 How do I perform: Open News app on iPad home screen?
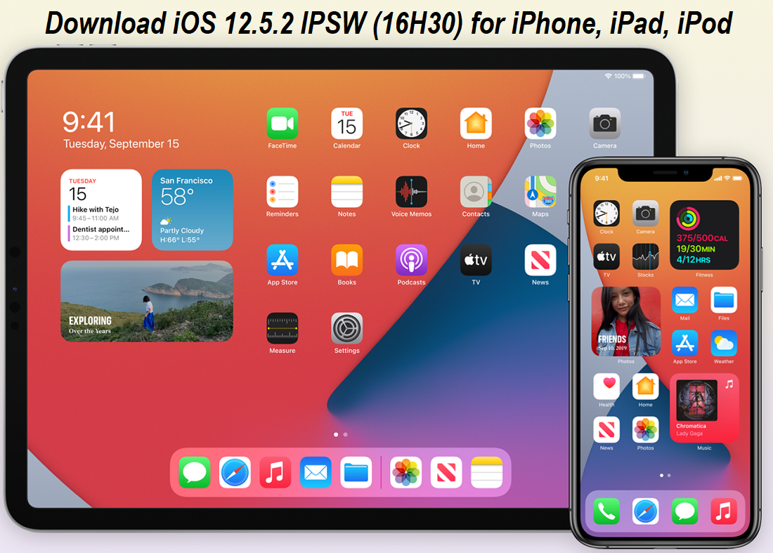540,260
